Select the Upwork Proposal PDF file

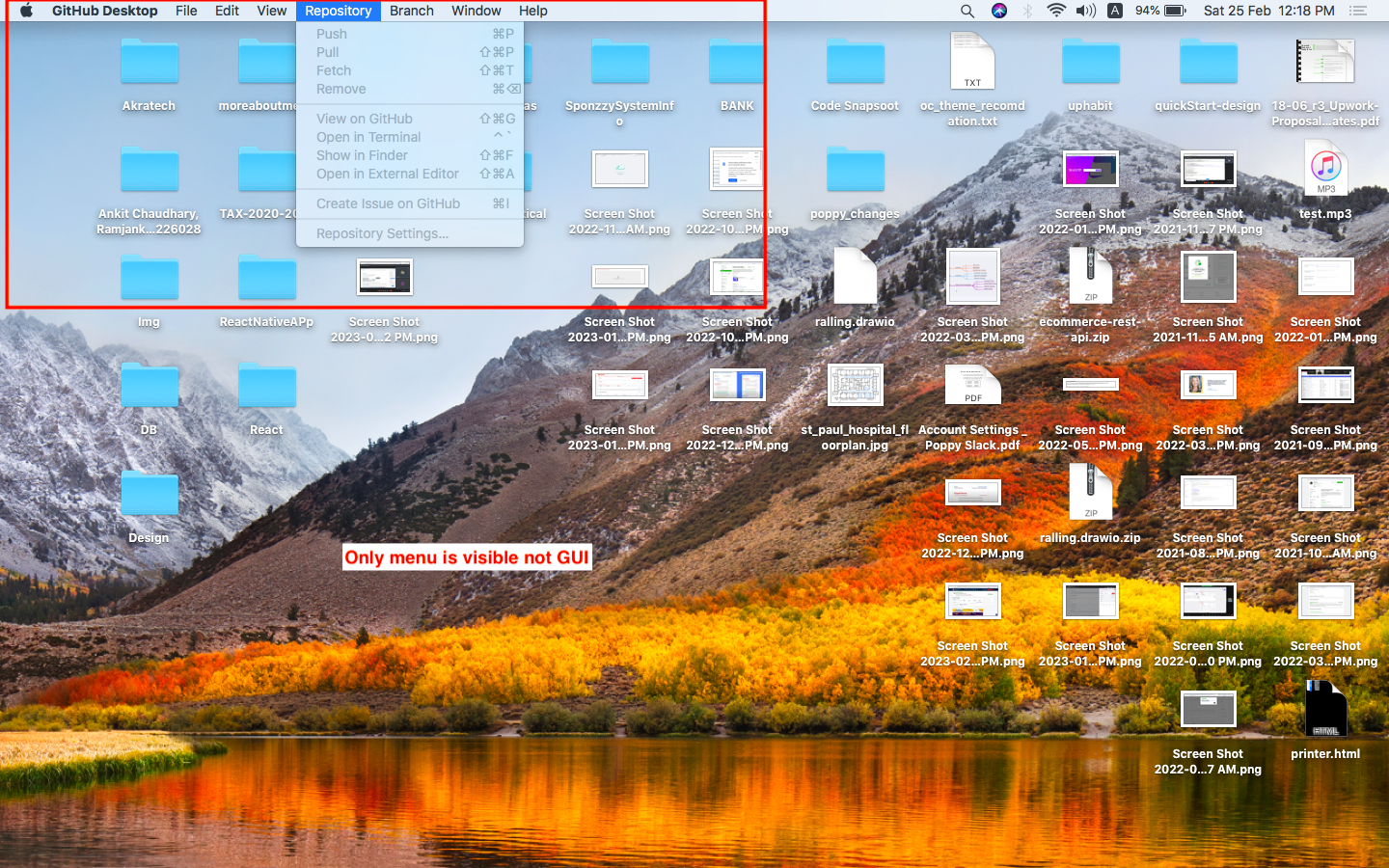coord(1325,61)
